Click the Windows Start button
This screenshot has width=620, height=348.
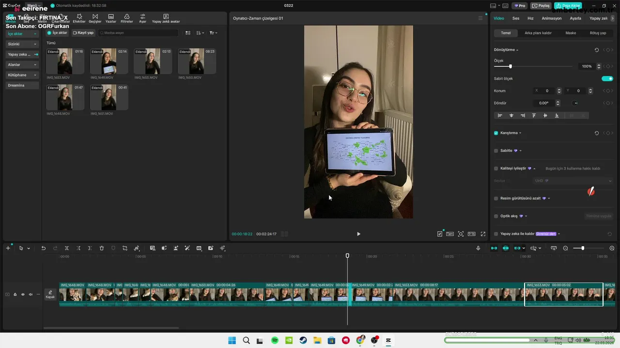pos(232,340)
